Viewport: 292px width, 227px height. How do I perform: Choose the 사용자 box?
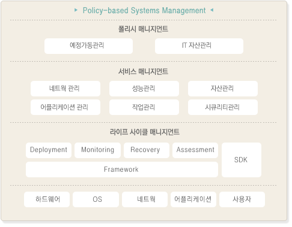[x=242, y=199]
